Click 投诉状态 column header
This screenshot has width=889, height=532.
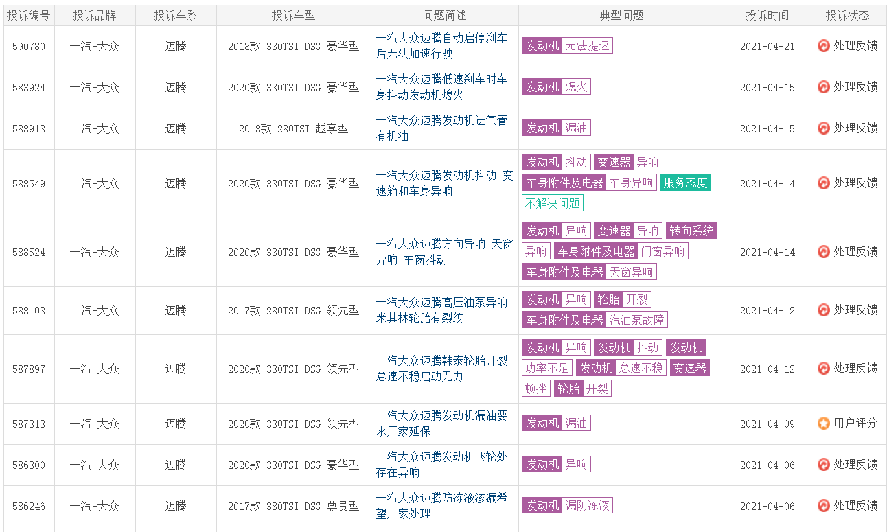coord(848,15)
